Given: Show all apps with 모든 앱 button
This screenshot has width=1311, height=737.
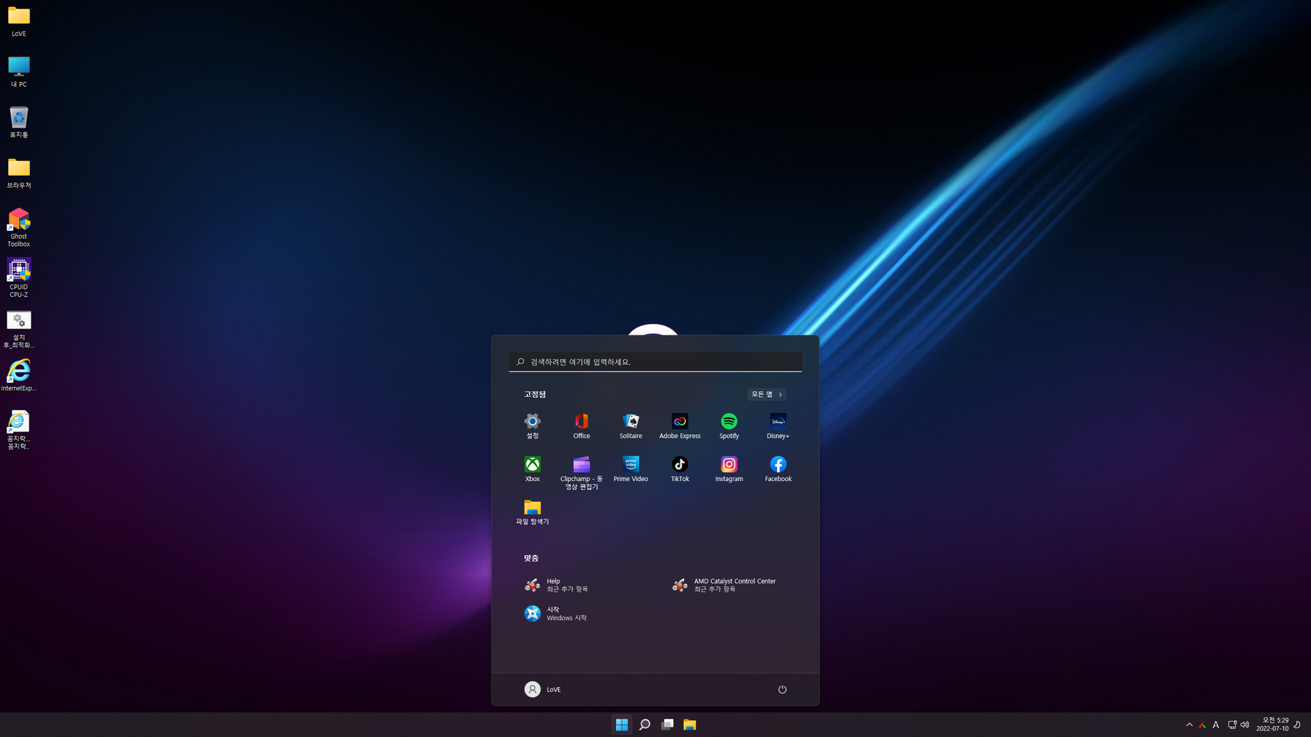Looking at the screenshot, I should (767, 394).
